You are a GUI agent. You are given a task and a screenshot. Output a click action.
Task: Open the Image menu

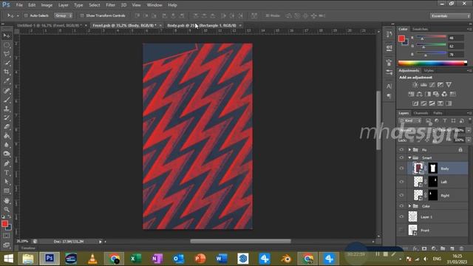[x=47, y=5]
